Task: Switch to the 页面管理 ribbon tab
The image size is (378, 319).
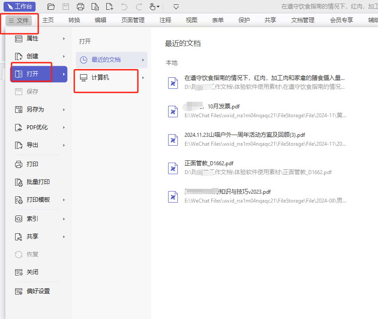Action: 133,20
